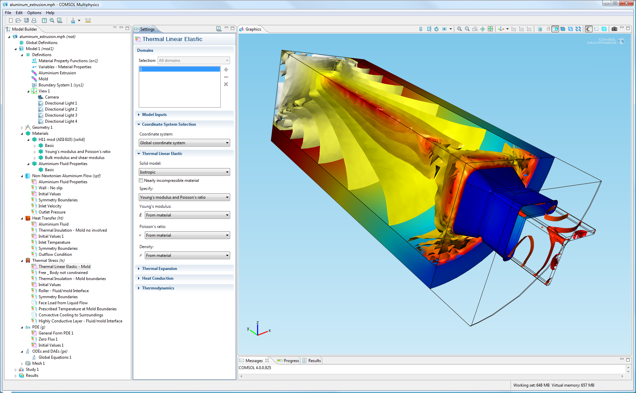Select Young's modulus and Poisson's ratio specify option

point(184,197)
